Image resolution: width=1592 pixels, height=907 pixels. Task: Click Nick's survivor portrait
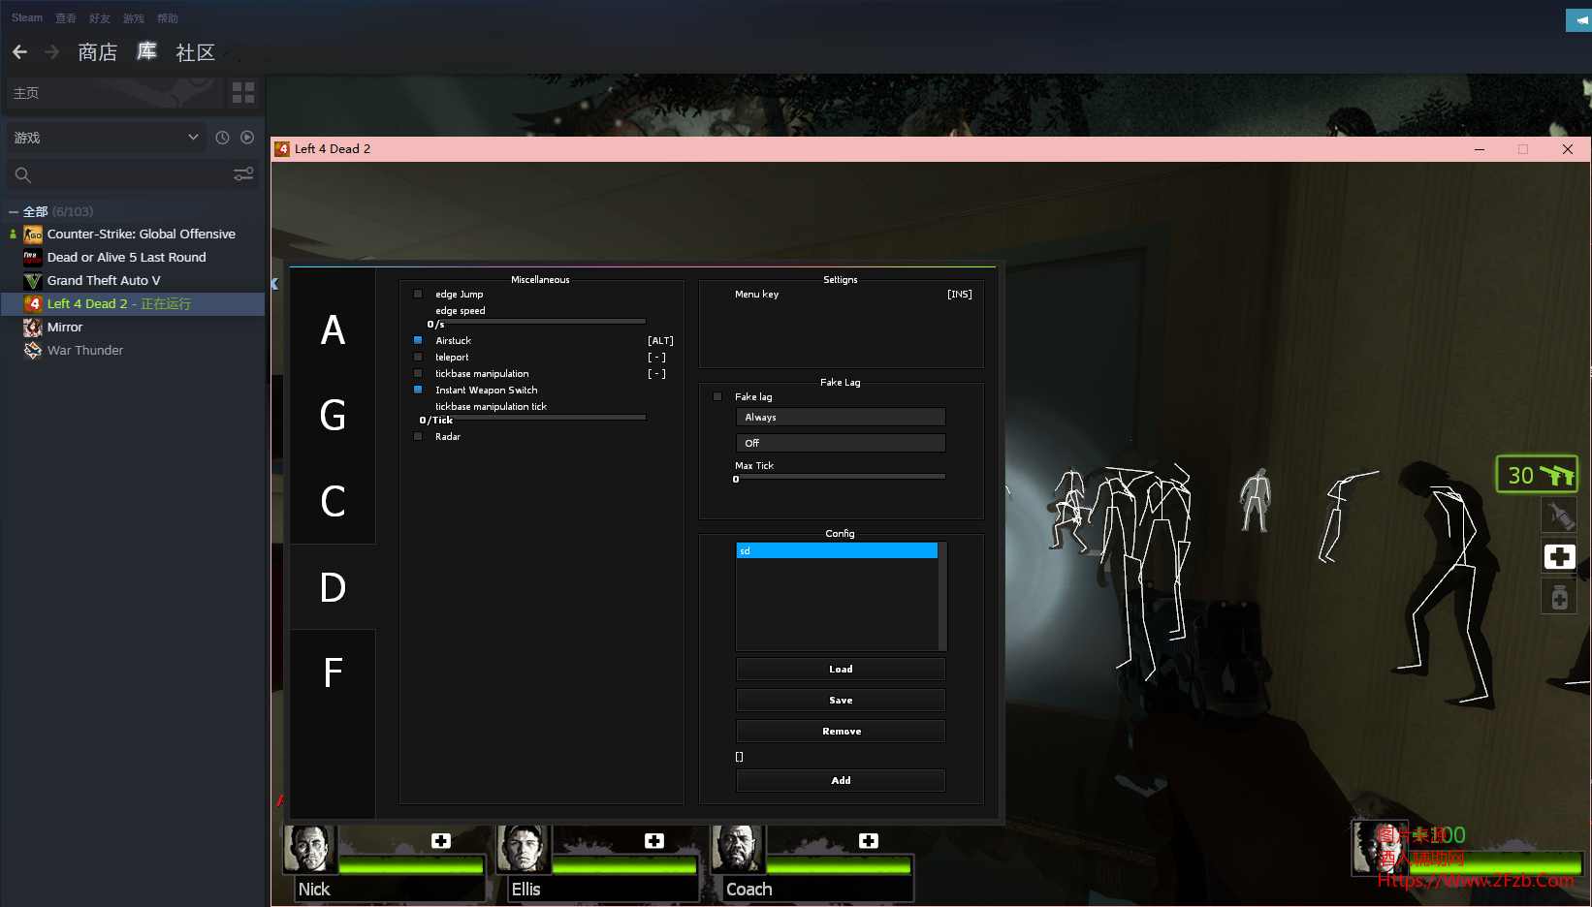pyautogui.click(x=310, y=849)
